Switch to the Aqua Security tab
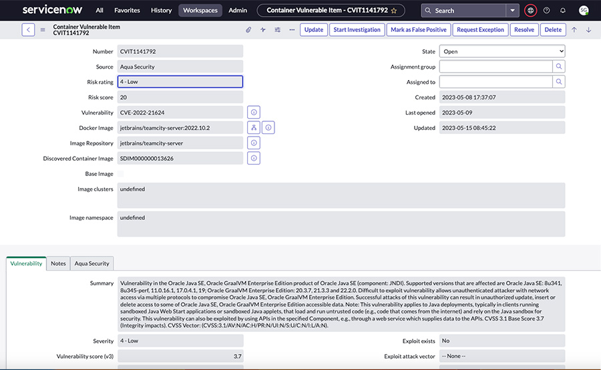Screen dimensions: 601x370 coord(91,263)
